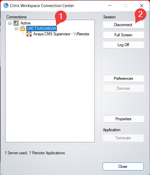This screenshot has height=175, width=150.
Task: Click the Avaya CMS Supervisor app icon
Action: point(29,34)
